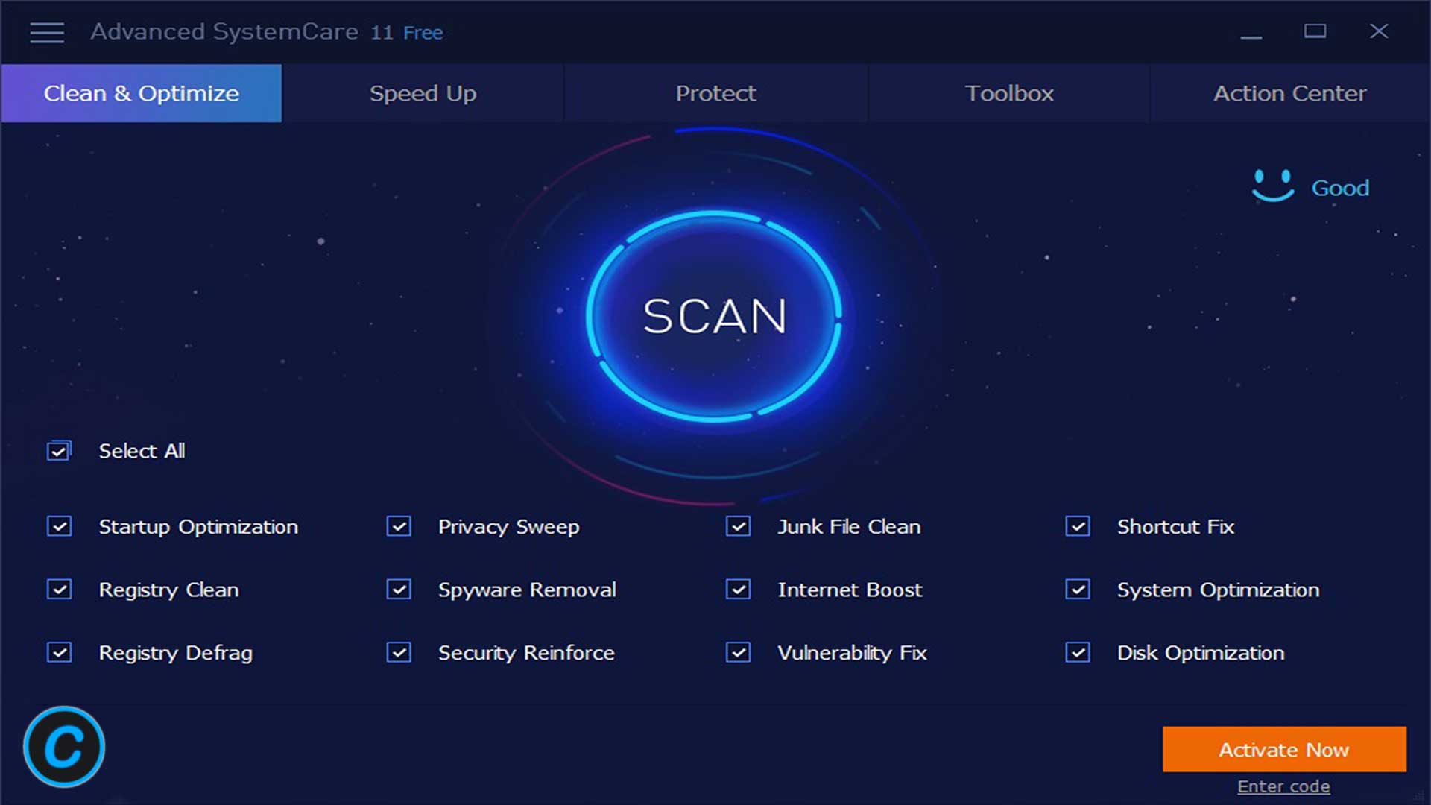Close the Advanced SystemCare window
The height and width of the screenshot is (805, 1431).
[1379, 31]
